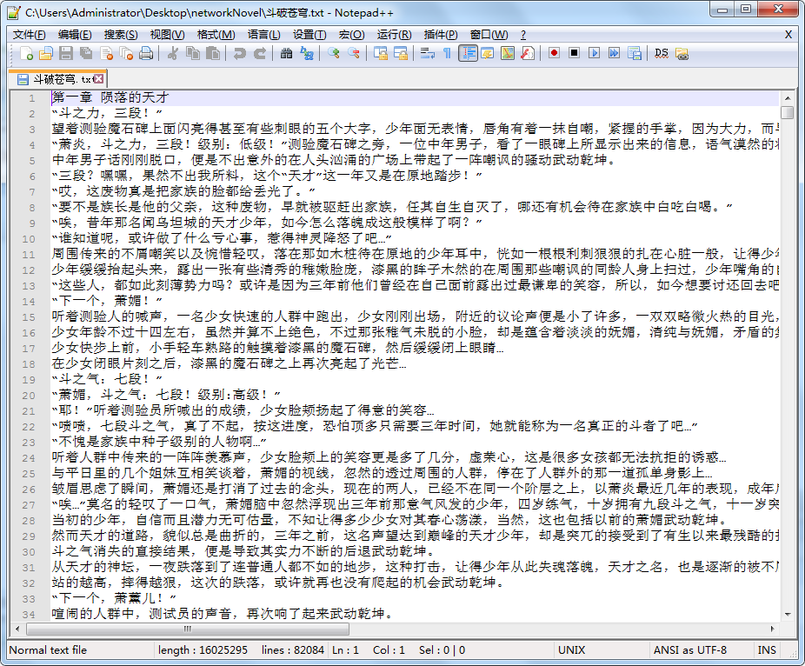The width and height of the screenshot is (805, 666).
Task: Open the 搜索(S) menu
Action: (x=121, y=35)
